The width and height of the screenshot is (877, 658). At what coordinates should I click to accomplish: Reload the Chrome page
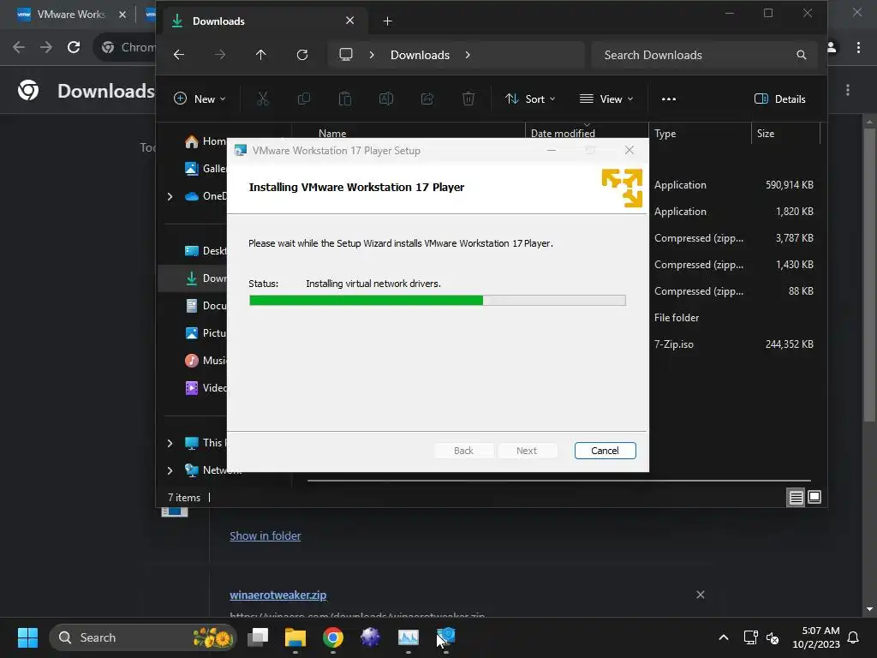(x=74, y=47)
